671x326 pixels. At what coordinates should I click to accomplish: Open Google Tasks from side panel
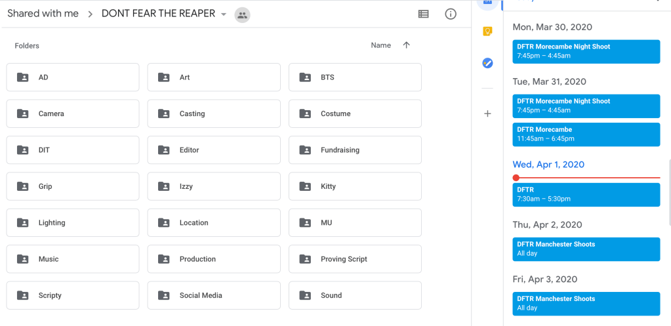[x=487, y=63]
